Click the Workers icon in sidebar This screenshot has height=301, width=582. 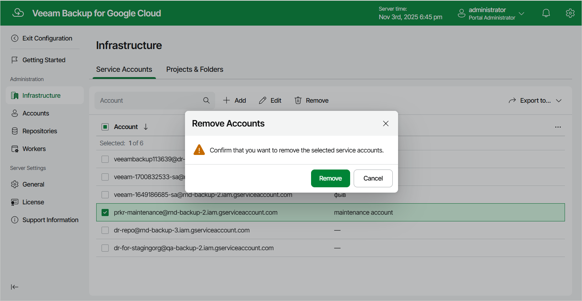tap(15, 149)
